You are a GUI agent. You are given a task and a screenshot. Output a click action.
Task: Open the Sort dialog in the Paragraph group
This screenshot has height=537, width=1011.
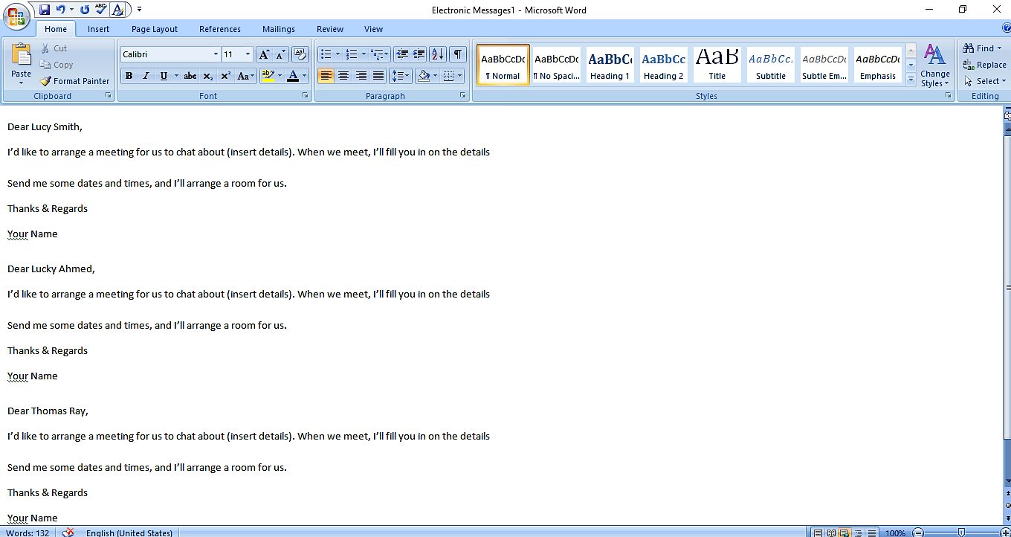click(x=437, y=54)
